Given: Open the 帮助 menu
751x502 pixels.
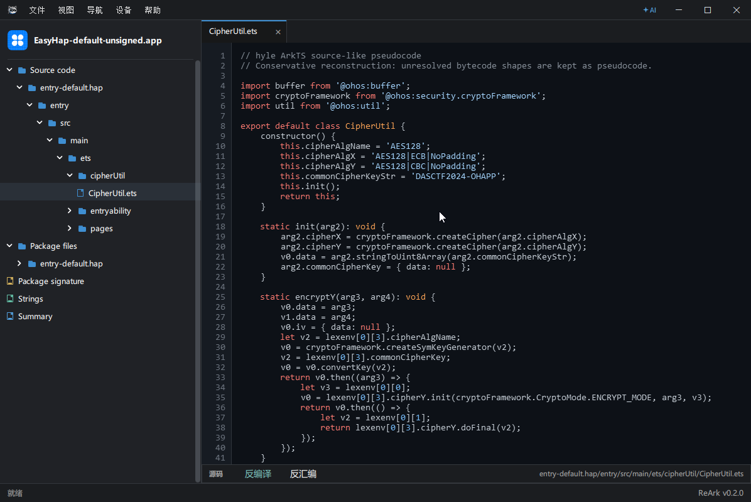Looking at the screenshot, I should point(153,10).
